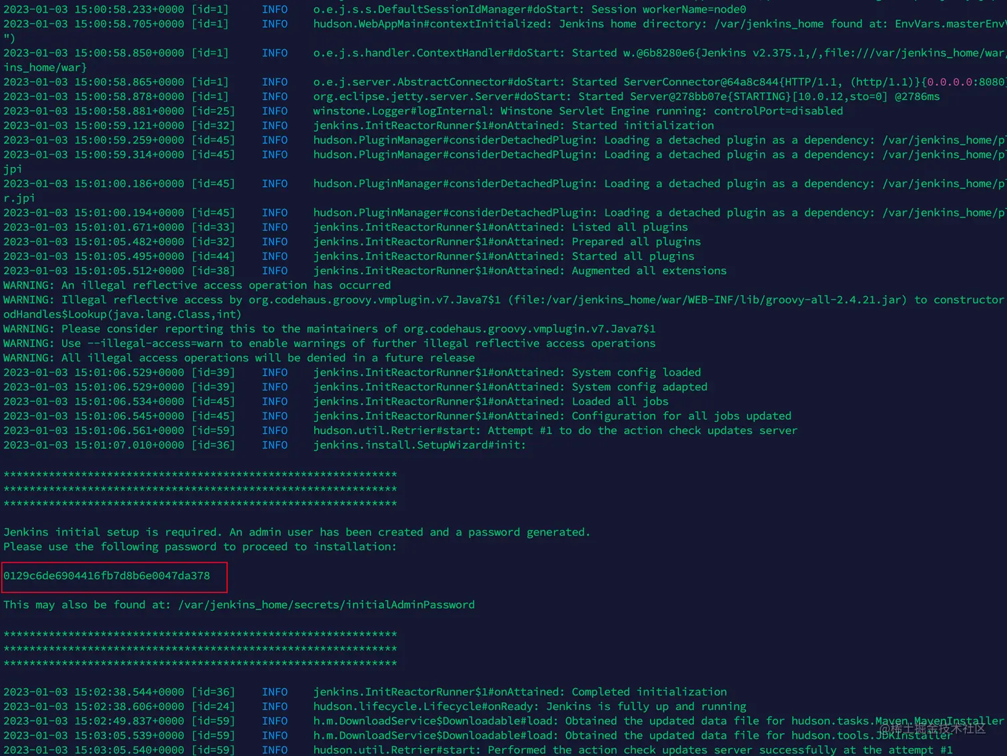This screenshot has height=756, width=1007.
Task: Click the 'Prepared all plugins' log message
Action: click(x=636, y=242)
